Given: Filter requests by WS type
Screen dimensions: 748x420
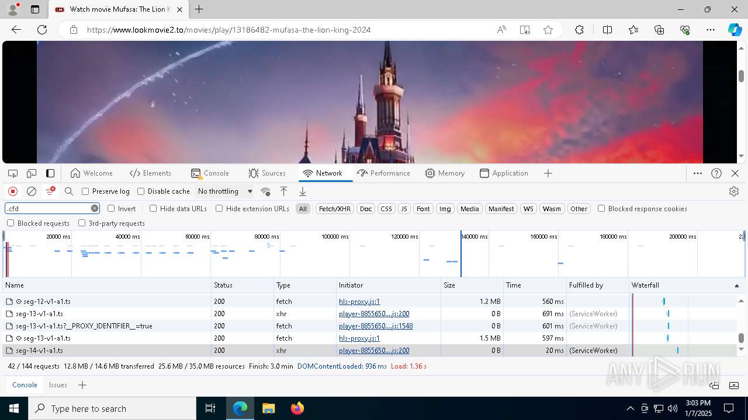Looking at the screenshot, I should pos(528,208).
